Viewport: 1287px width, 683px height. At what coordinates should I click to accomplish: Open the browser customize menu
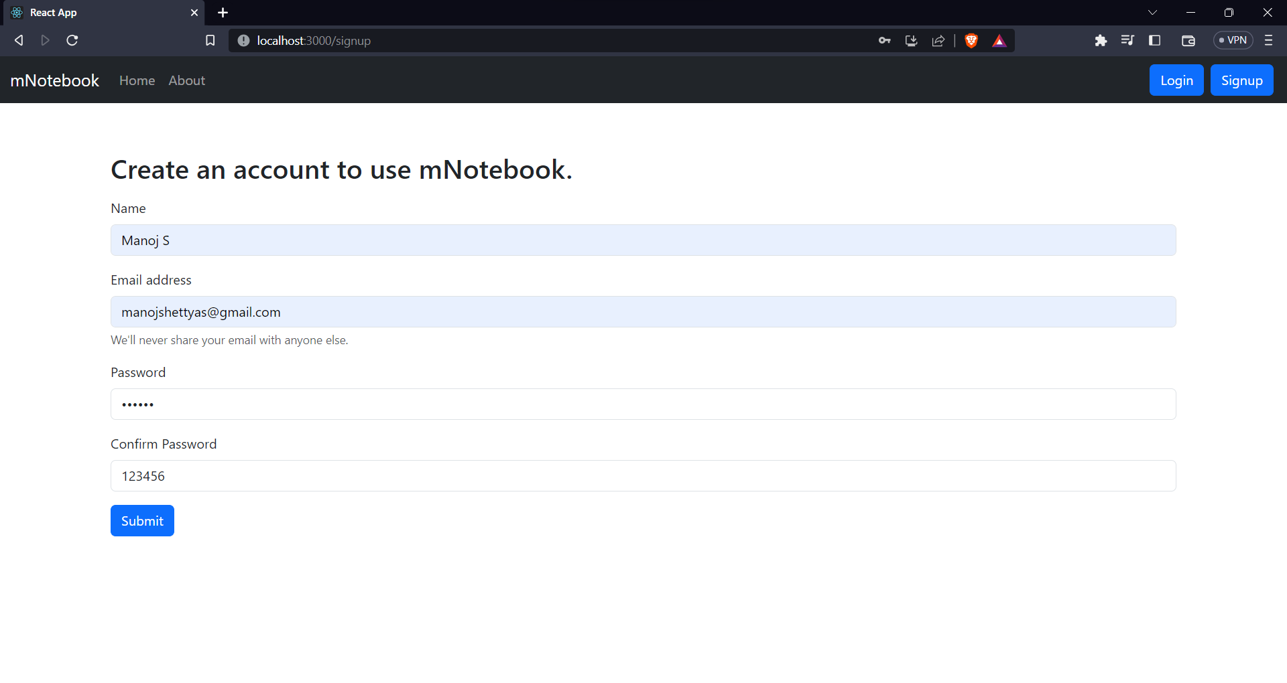point(1268,40)
